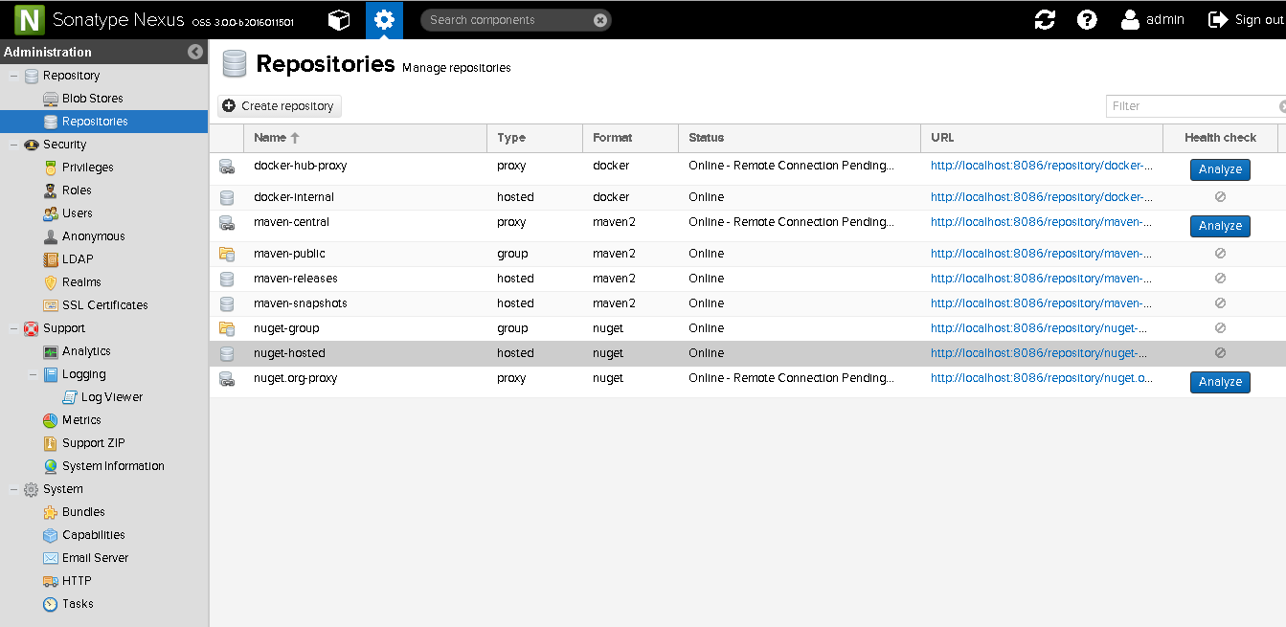Click the HTTP truck icon
This screenshot has width=1286, height=627.
pos(51,581)
